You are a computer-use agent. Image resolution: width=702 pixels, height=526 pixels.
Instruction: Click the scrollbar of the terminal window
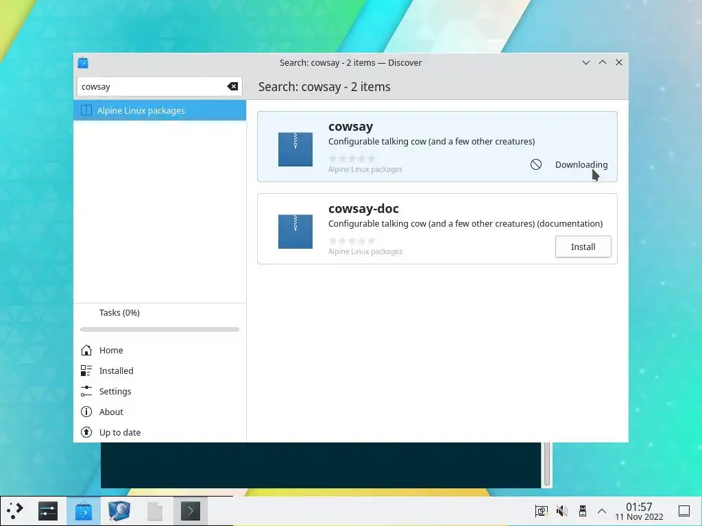546,464
